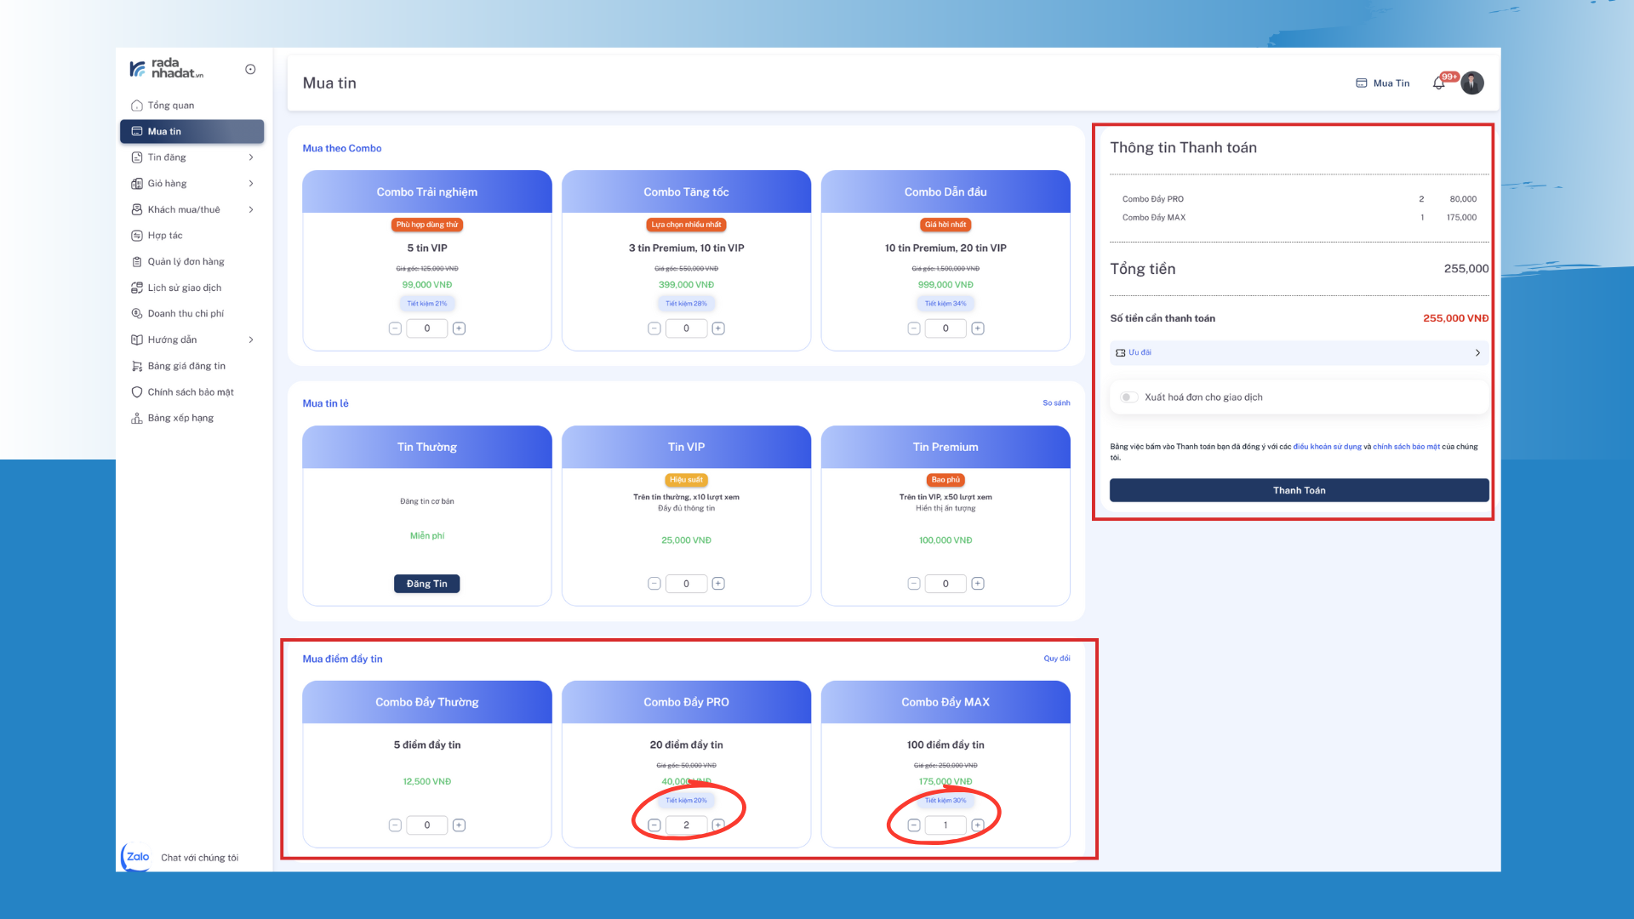This screenshot has height=919, width=1634.
Task: Toggle Xuất hoá đơn cho giao dịch
Action: coord(1128,397)
